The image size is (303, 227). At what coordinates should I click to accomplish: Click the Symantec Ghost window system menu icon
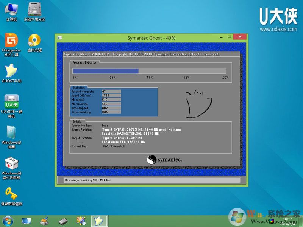(59, 38)
